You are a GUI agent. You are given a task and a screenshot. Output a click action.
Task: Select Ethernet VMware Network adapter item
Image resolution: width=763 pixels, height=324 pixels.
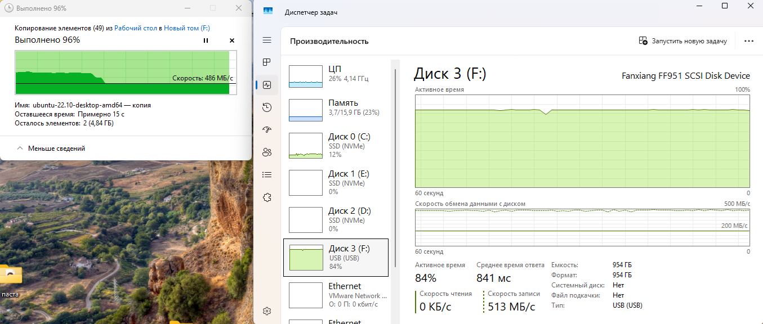(x=336, y=295)
